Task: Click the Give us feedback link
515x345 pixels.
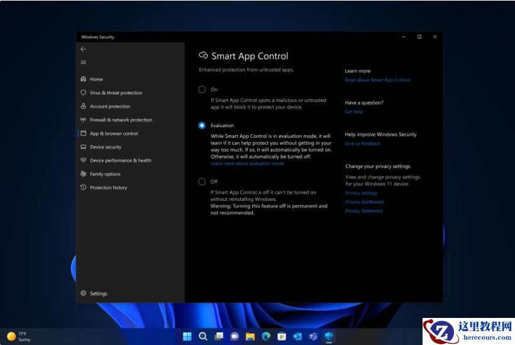Action: pyautogui.click(x=363, y=144)
